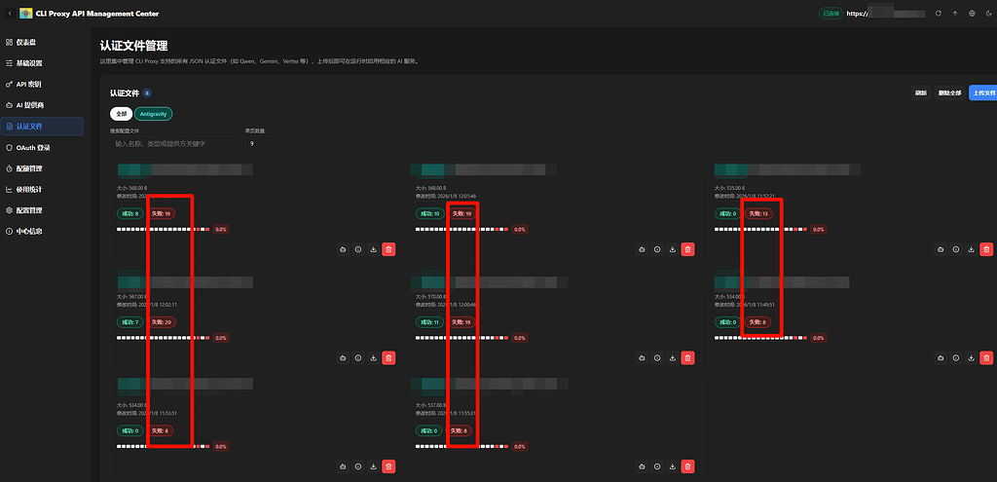Click the 删除全部 delete-all button

pos(950,93)
